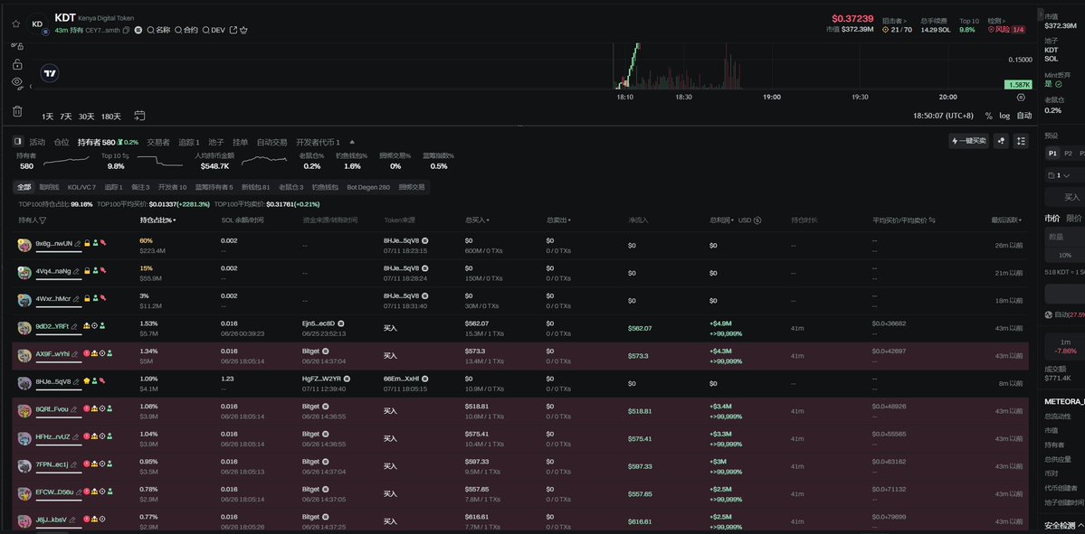Collapse the panel with the up triangle
The image size is (1085, 534).
click(352, 142)
